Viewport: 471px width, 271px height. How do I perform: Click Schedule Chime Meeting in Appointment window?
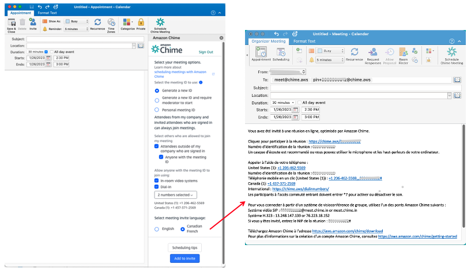pos(160,25)
